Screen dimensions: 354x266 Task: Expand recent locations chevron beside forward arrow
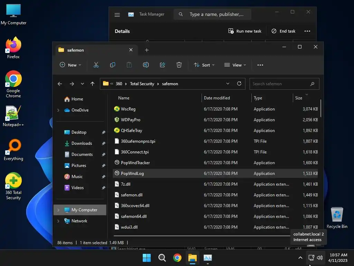pos(82,84)
